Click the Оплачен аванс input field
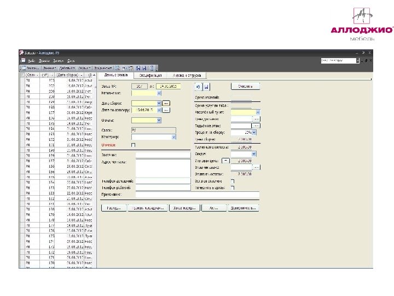This screenshot has width=394, height=296. [x=241, y=167]
